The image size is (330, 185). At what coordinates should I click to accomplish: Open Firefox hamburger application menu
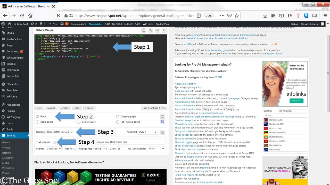click(325, 16)
